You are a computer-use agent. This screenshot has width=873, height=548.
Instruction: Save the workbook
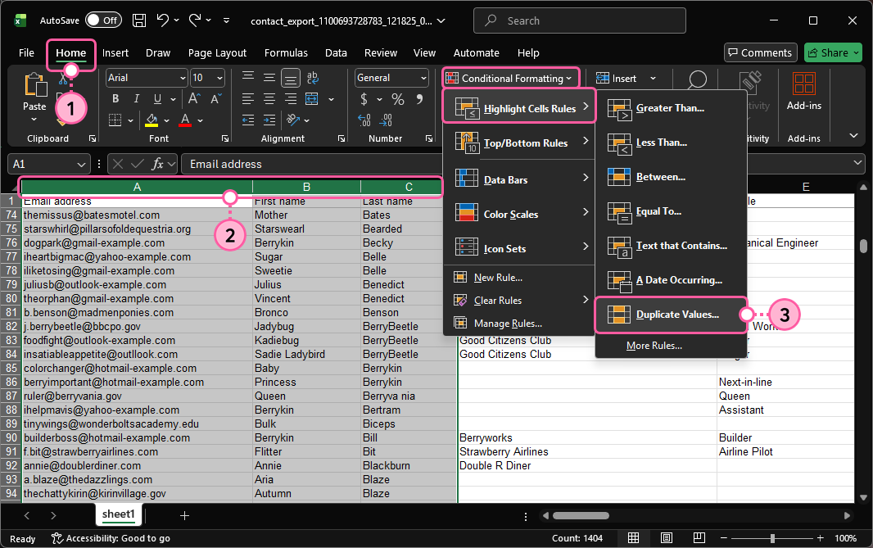click(140, 20)
